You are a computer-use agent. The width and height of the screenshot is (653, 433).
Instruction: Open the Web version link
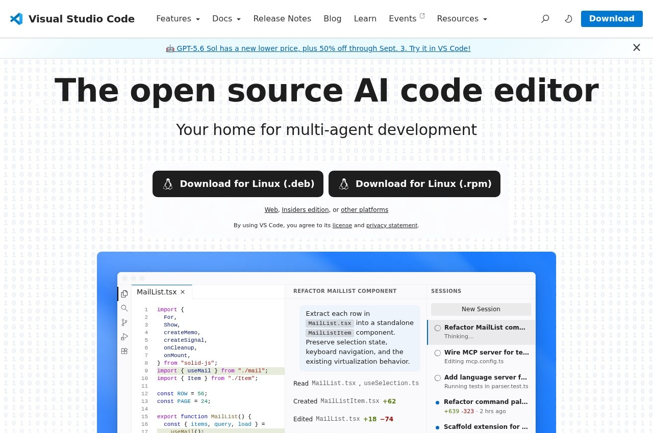[271, 210]
